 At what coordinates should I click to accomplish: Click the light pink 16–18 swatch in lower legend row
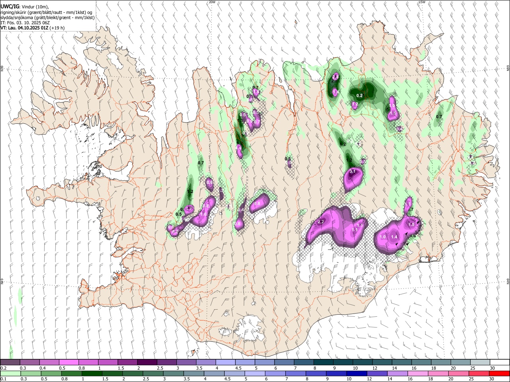[418, 373]
